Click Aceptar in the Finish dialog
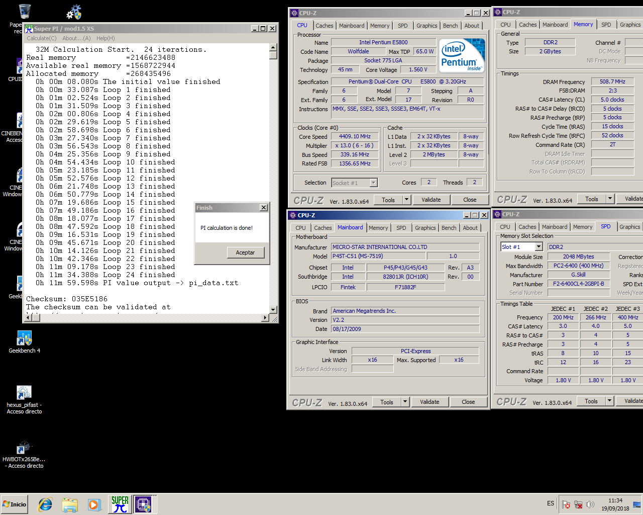Screen dimensions: 643x515 click(245, 252)
